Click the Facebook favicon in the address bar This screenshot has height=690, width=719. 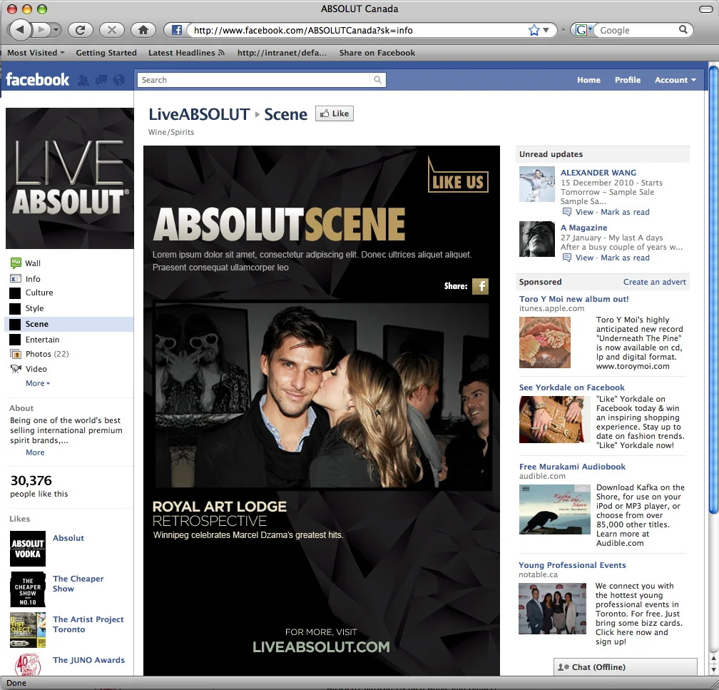[177, 30]
